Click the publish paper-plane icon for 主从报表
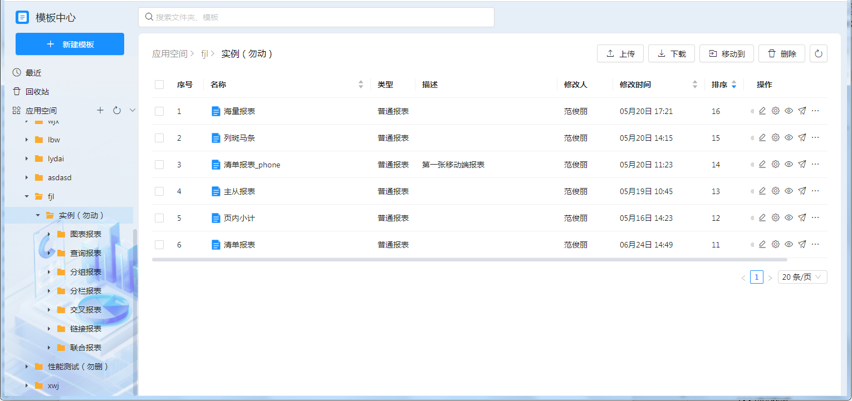The image size is (852, 401). pyautogui.click(x=802, y=191)
